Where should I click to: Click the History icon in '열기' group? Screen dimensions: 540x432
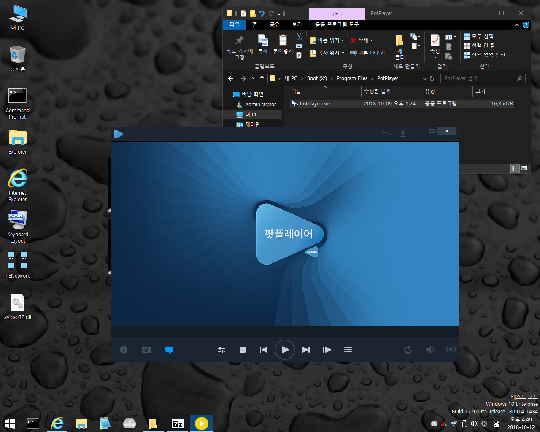[x=449, y=56]
